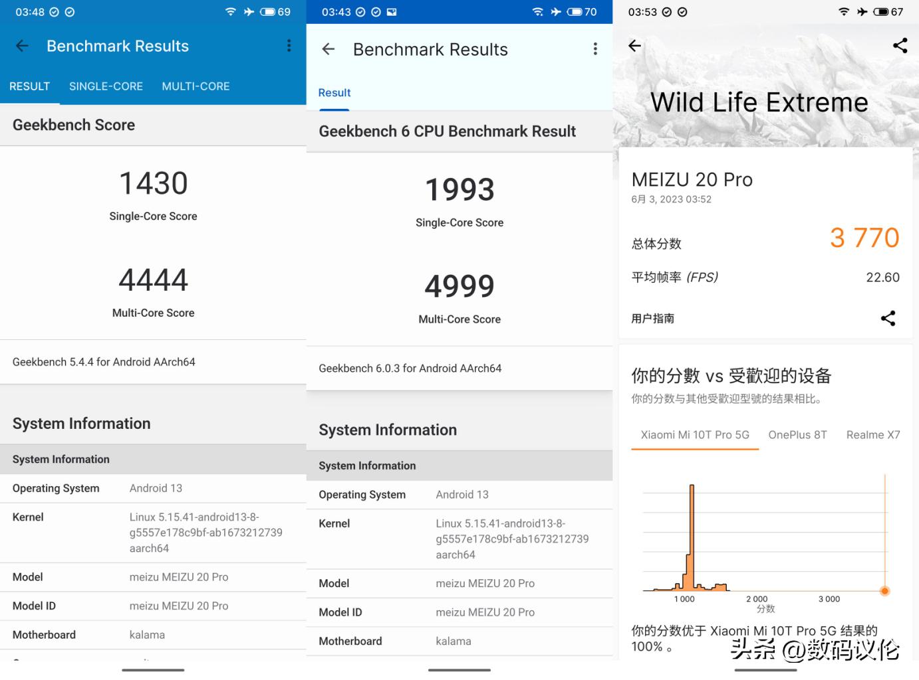919x680 pixels.
Task: Tap the 1993 single-core score
Action: (459, 190)
